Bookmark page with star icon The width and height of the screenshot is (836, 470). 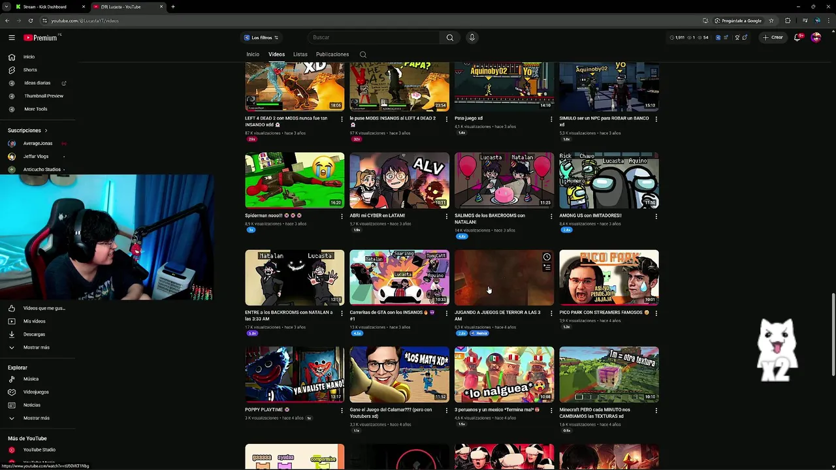tap(771, 20)
